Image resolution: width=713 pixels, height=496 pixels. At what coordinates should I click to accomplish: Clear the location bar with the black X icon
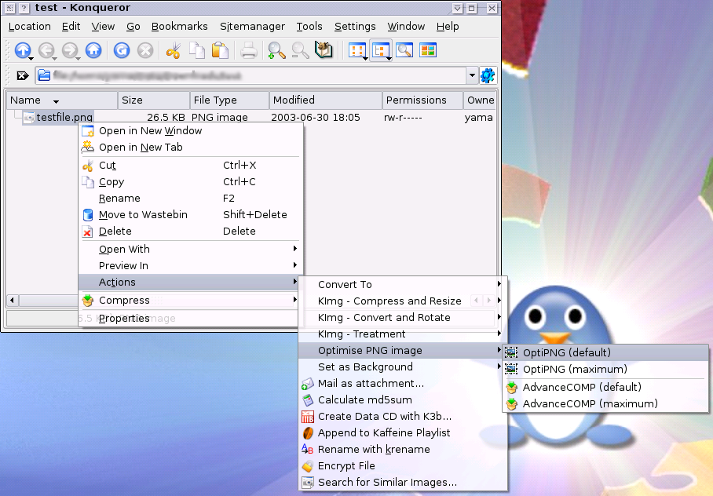[x=23, y=75]
